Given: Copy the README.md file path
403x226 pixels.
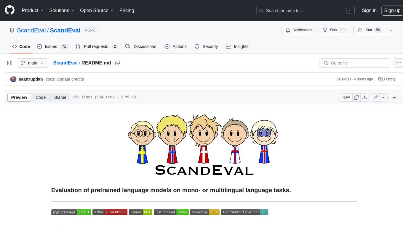Looking at the screenshot, I should click(118, 63).
